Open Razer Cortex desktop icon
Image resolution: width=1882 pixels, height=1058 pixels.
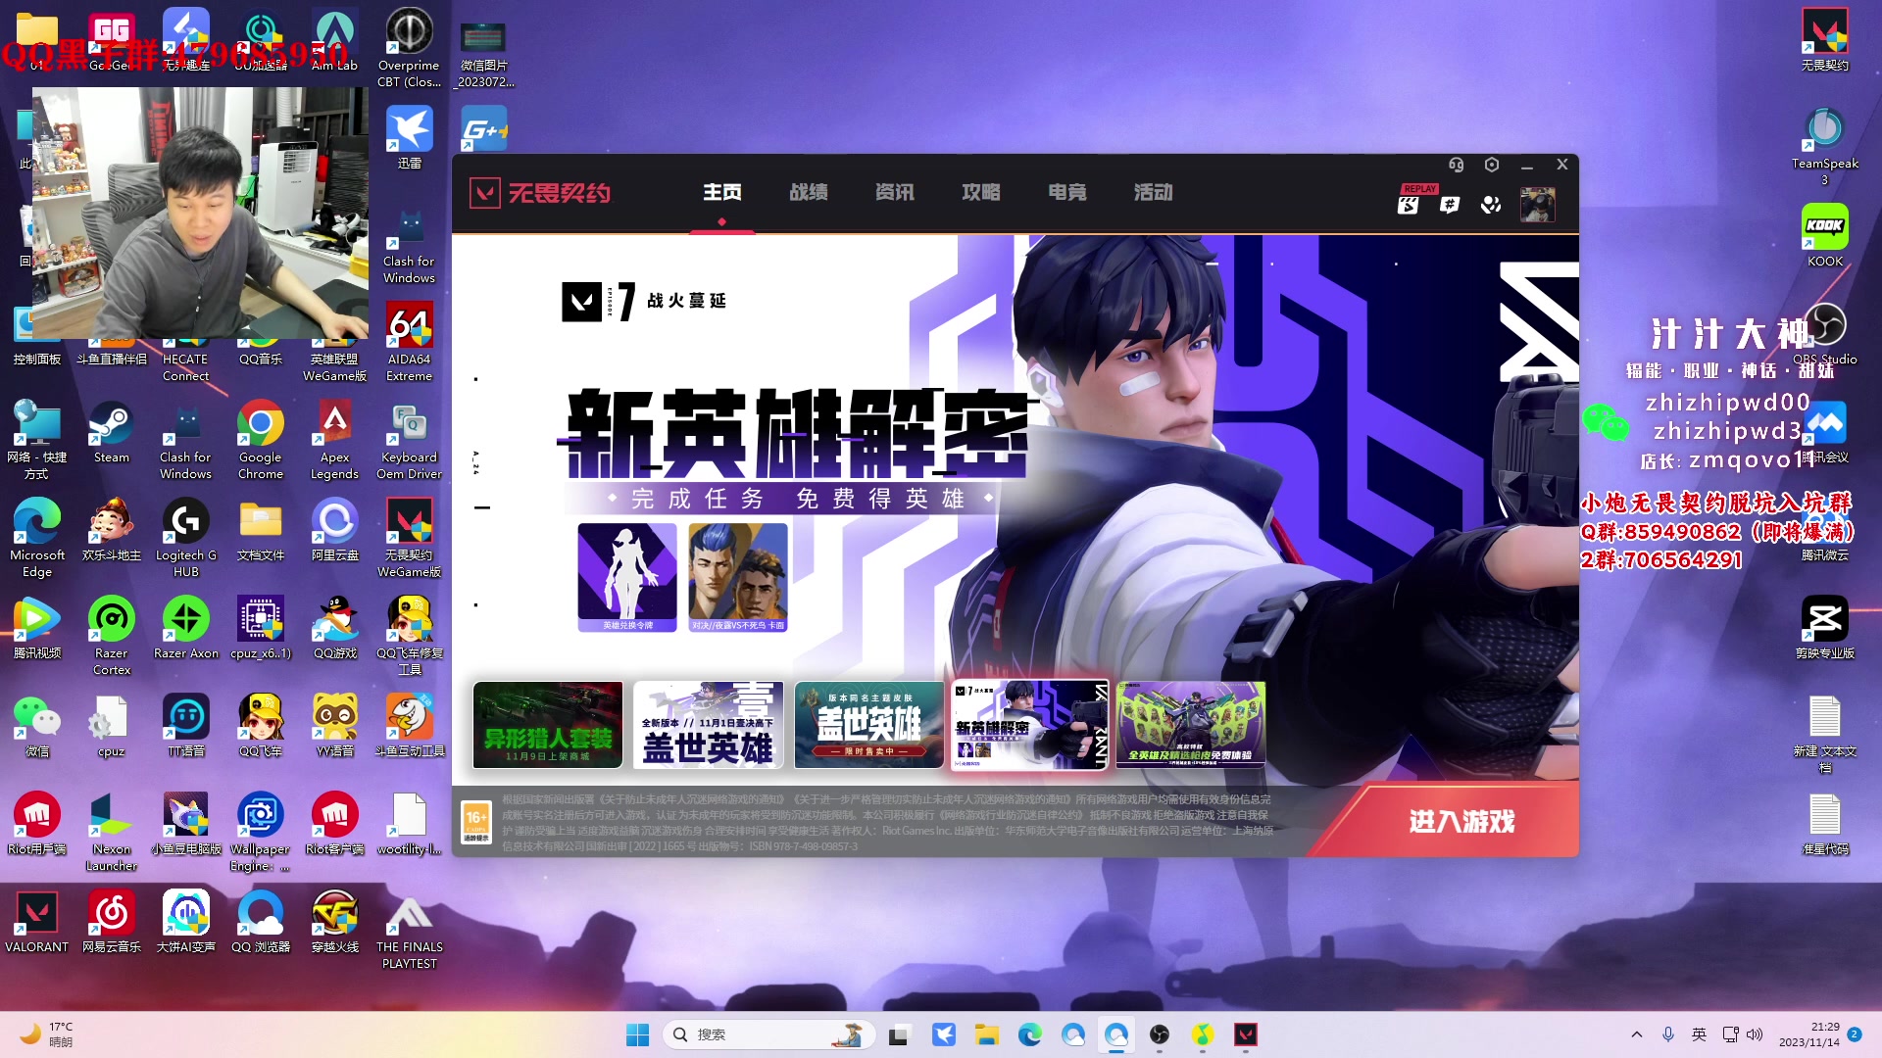coord(112,635)
